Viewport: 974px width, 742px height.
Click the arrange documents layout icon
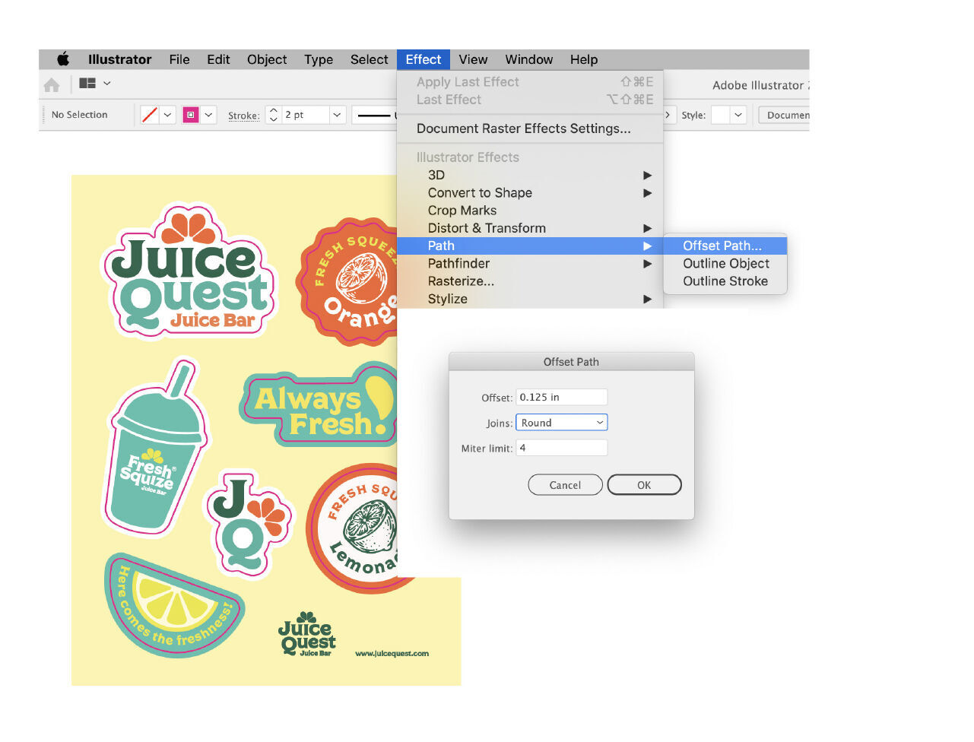pyautogui.click(x=87, y=84)
